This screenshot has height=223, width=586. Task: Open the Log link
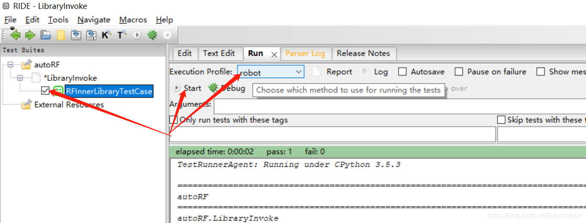tap(381, 72)
